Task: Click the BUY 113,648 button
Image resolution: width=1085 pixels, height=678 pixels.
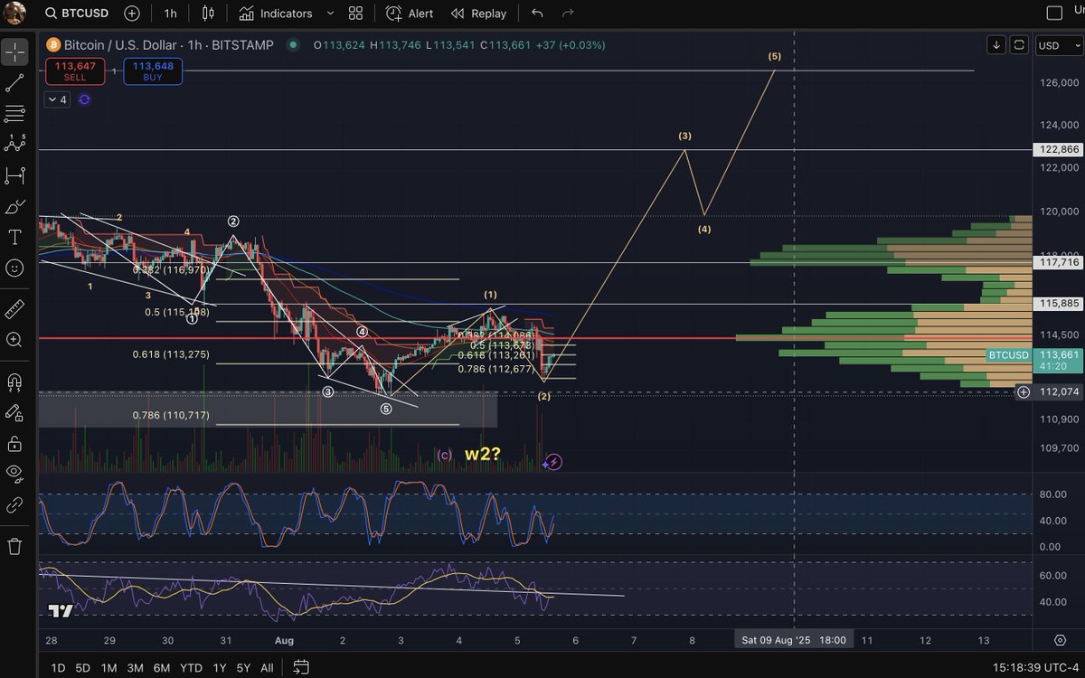Action: pyautogui.click(x=153, y=71)
